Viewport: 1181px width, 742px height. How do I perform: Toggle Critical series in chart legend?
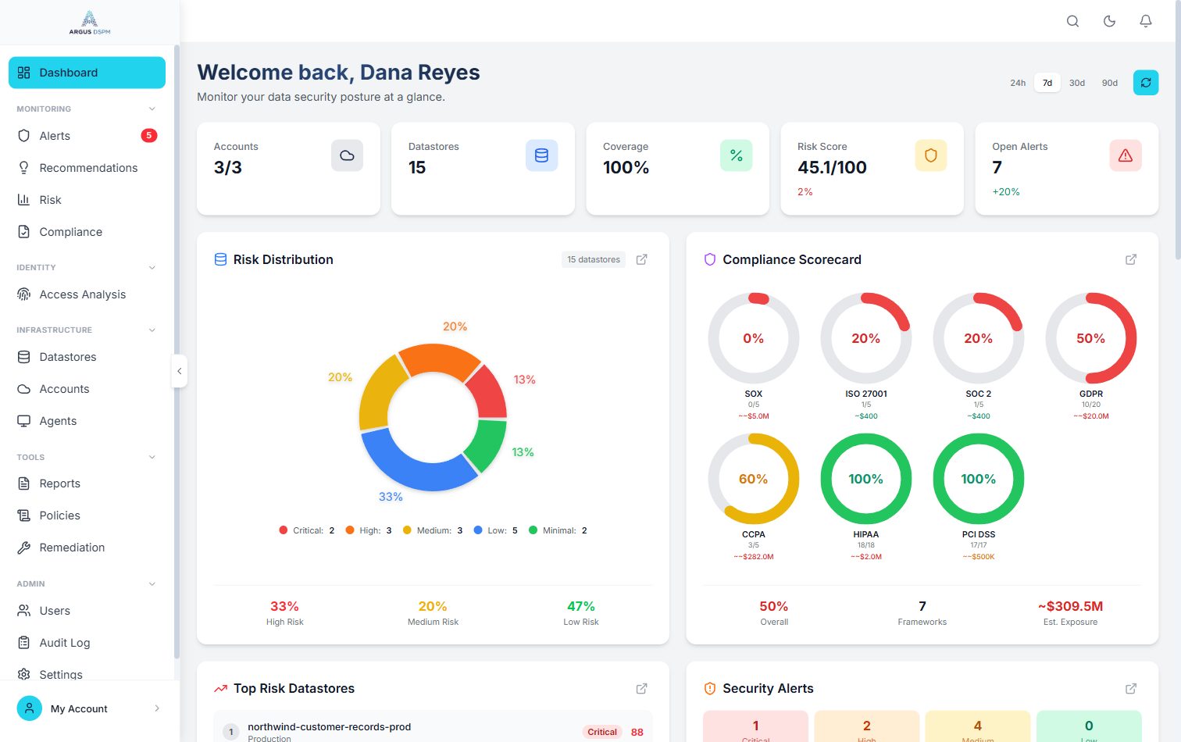(x=306, y=530)
